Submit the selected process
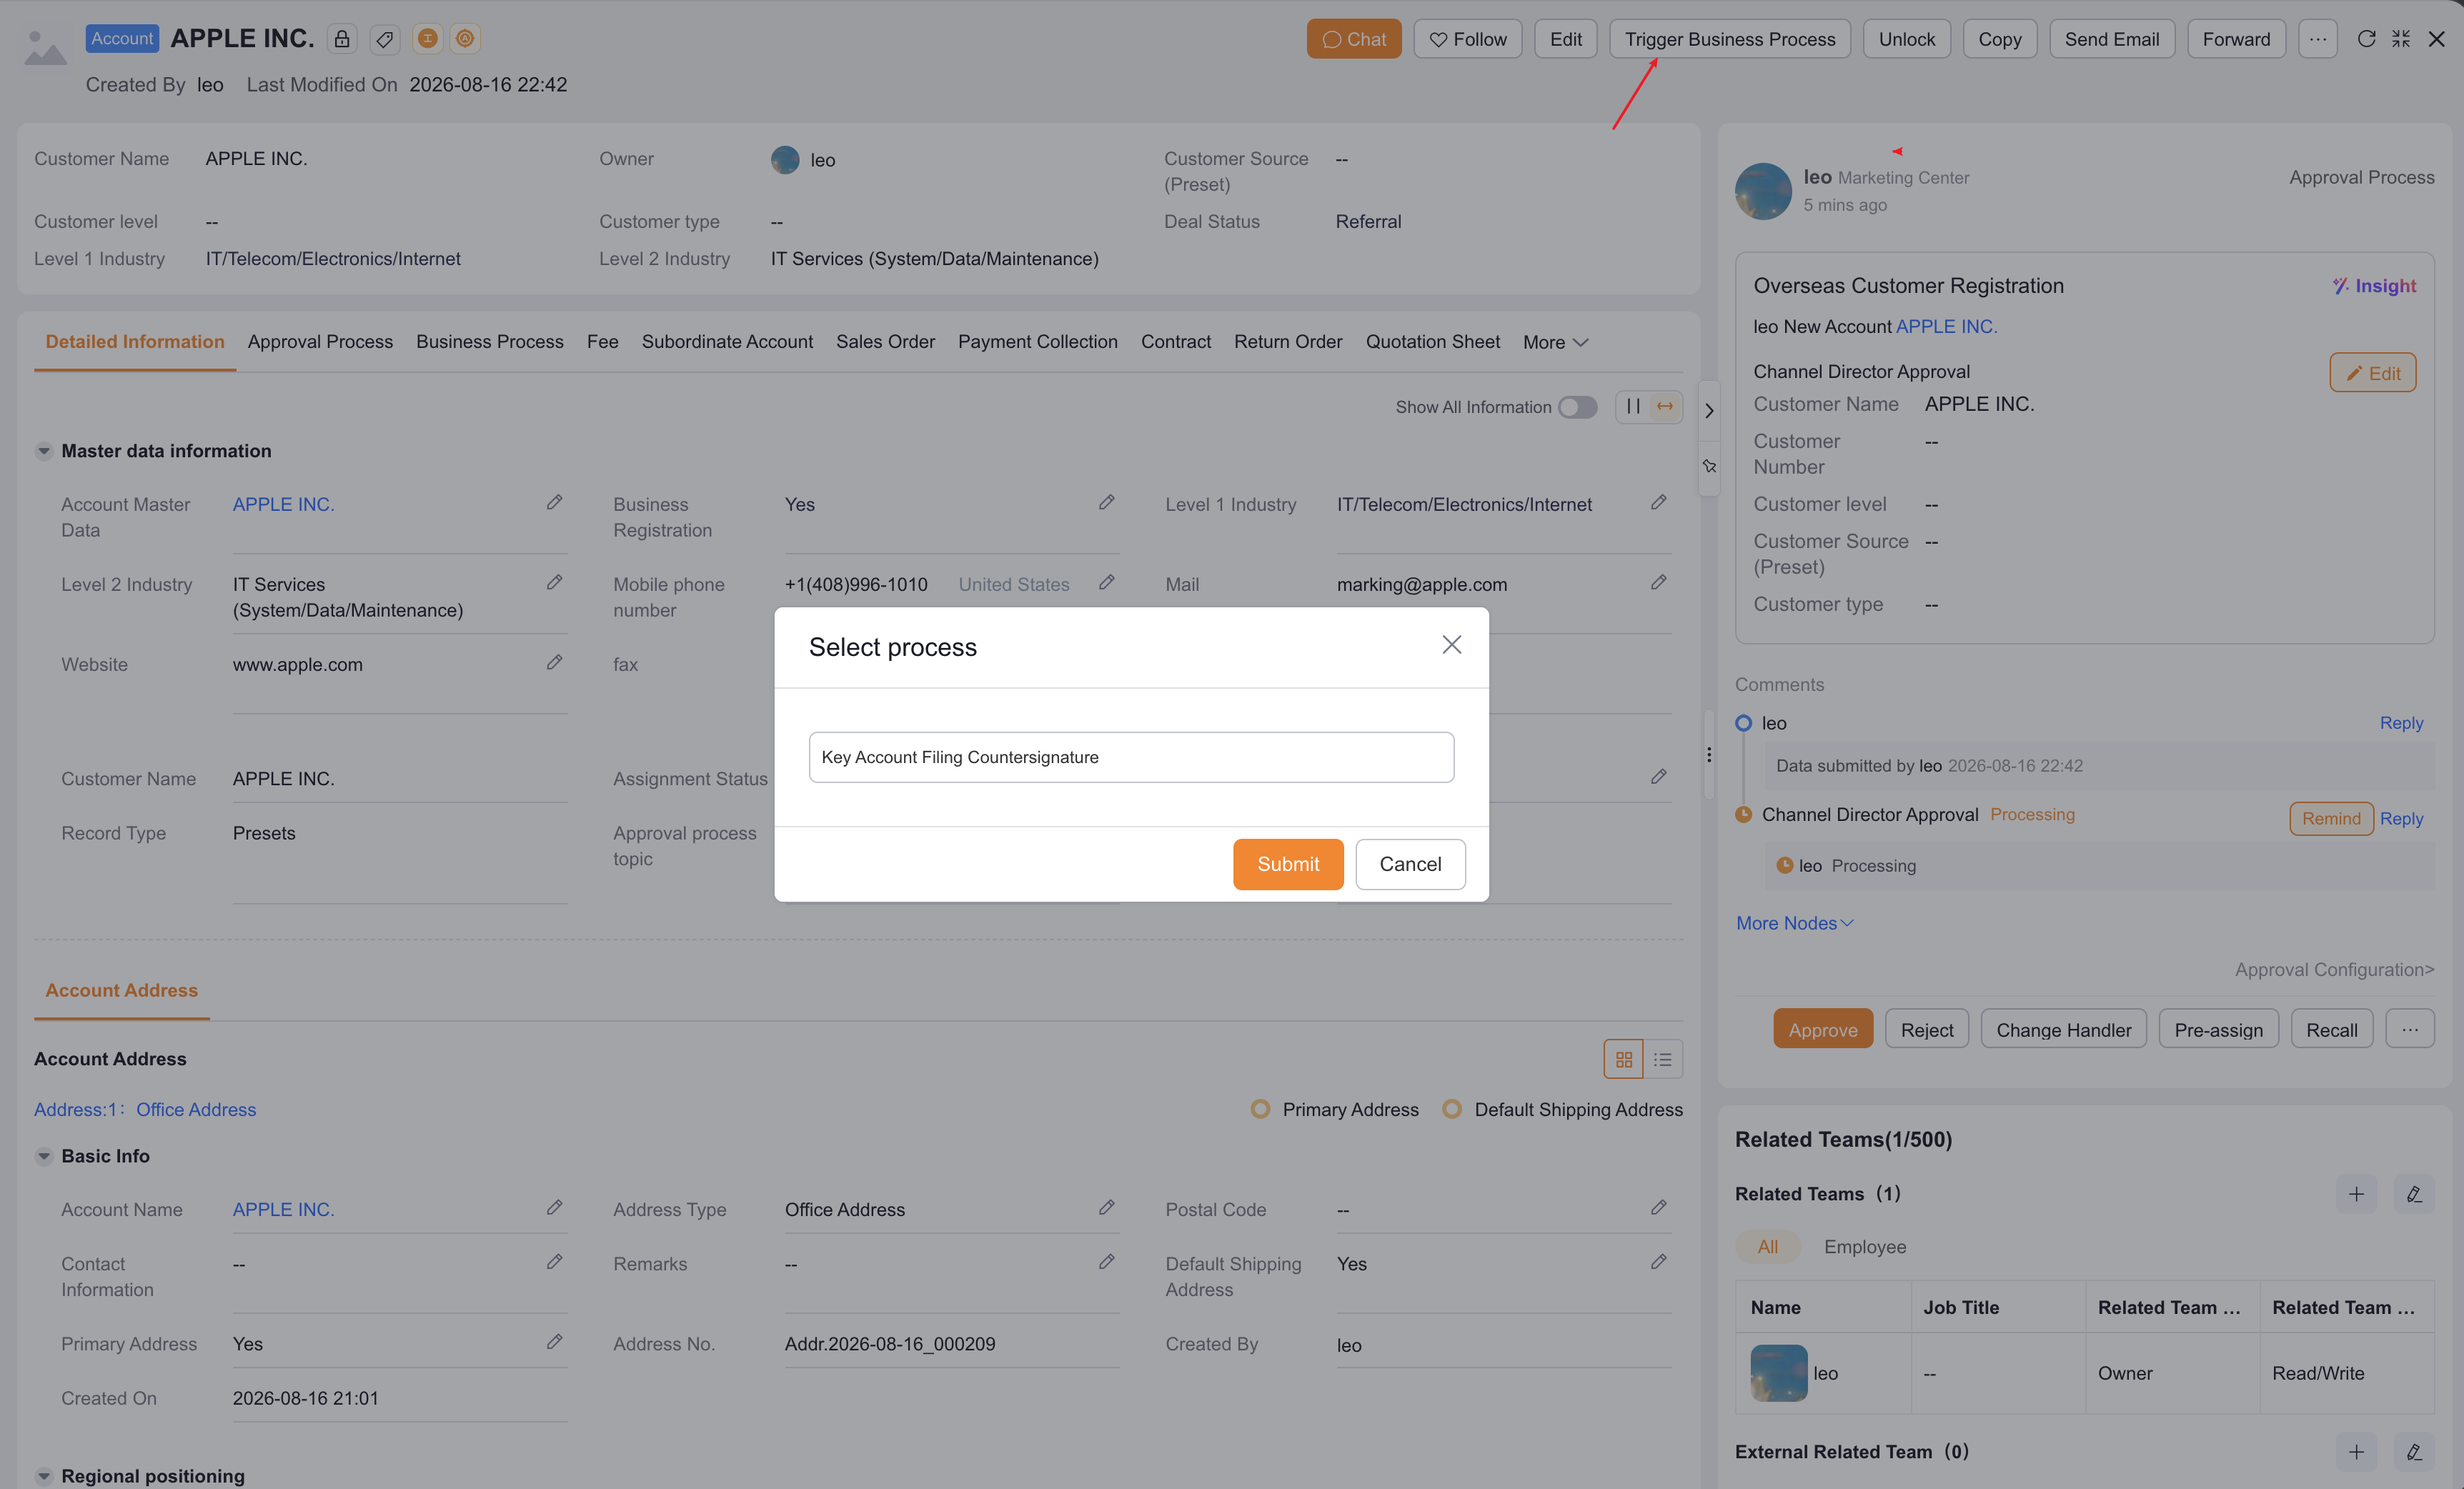 [1287, 864]
